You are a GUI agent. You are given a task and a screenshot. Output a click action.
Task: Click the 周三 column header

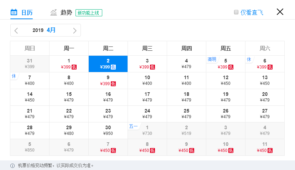click(x=147, y=48)
